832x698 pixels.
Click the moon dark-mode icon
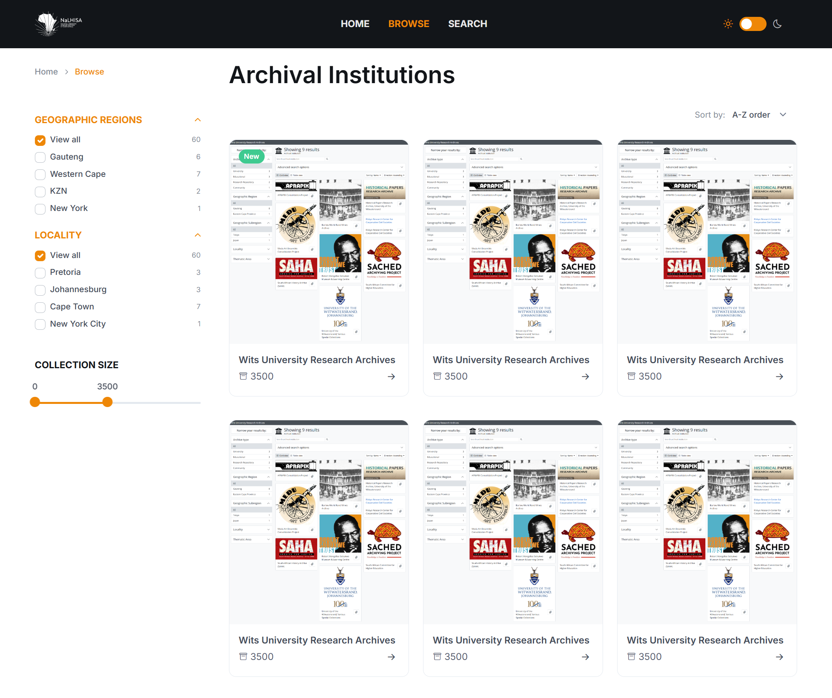(x=778, y=24)
